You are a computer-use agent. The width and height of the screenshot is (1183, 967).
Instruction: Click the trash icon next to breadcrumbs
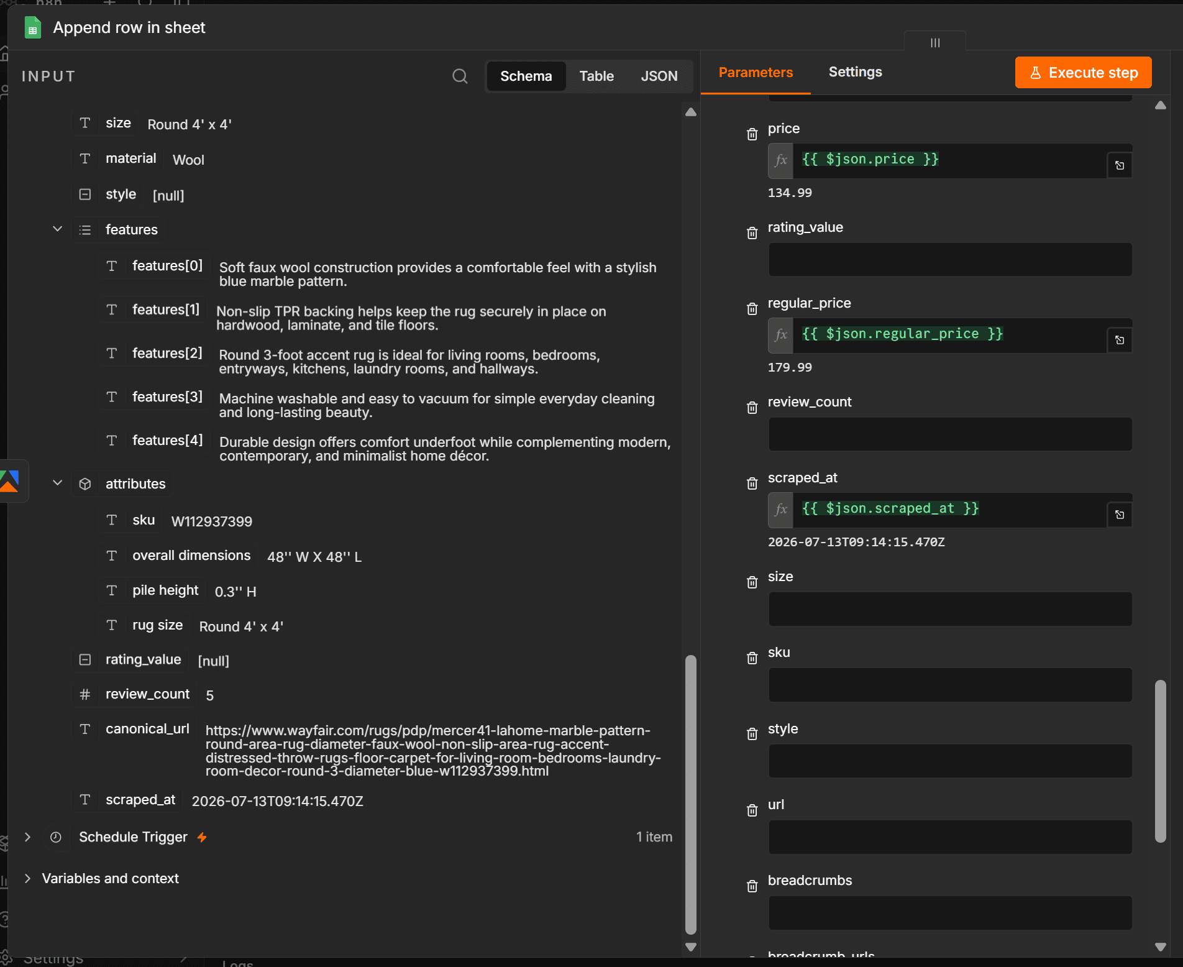tap(752, 886)
